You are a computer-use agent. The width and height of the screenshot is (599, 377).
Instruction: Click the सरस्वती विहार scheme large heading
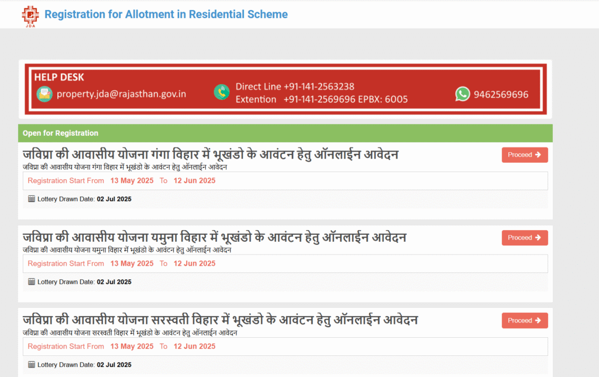tap(220, 320)
